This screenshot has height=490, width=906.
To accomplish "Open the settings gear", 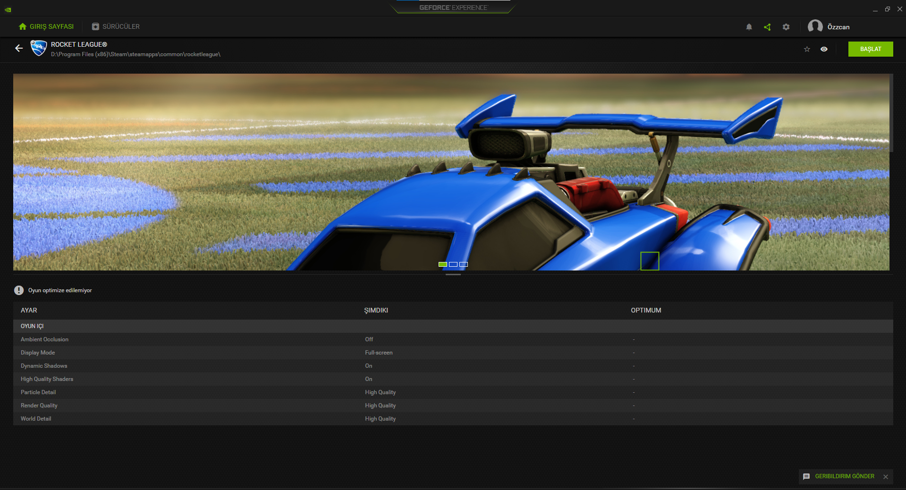I will (x=786, y=27).
